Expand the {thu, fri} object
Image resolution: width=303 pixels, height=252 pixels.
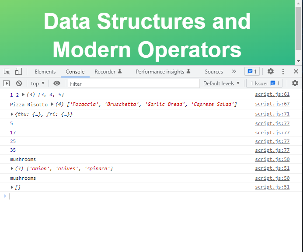12,114
